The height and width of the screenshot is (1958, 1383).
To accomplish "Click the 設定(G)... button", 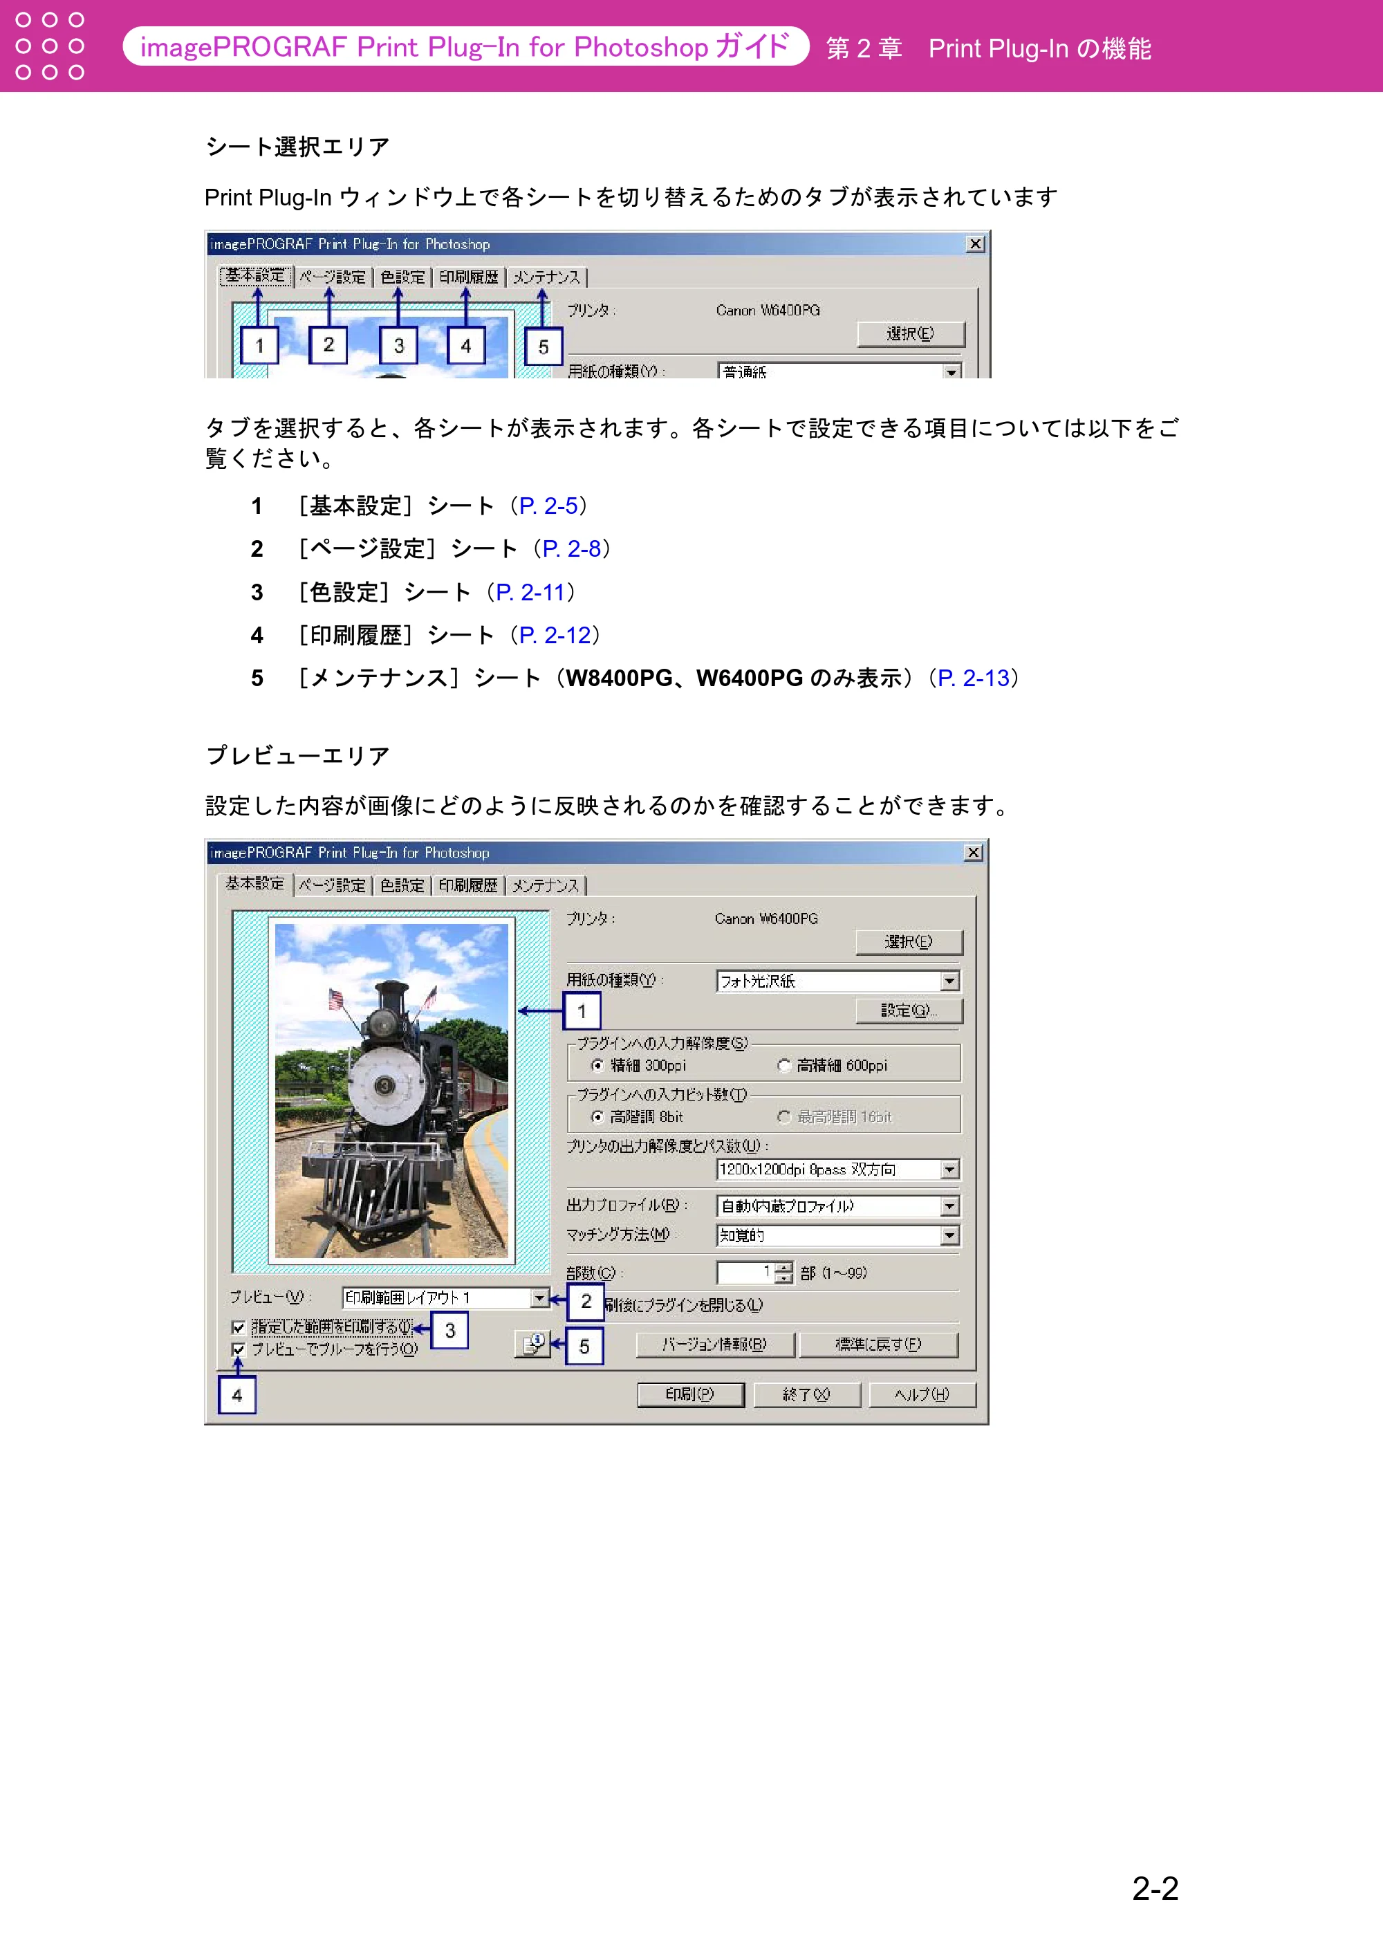I will (x=909, y=1010).
